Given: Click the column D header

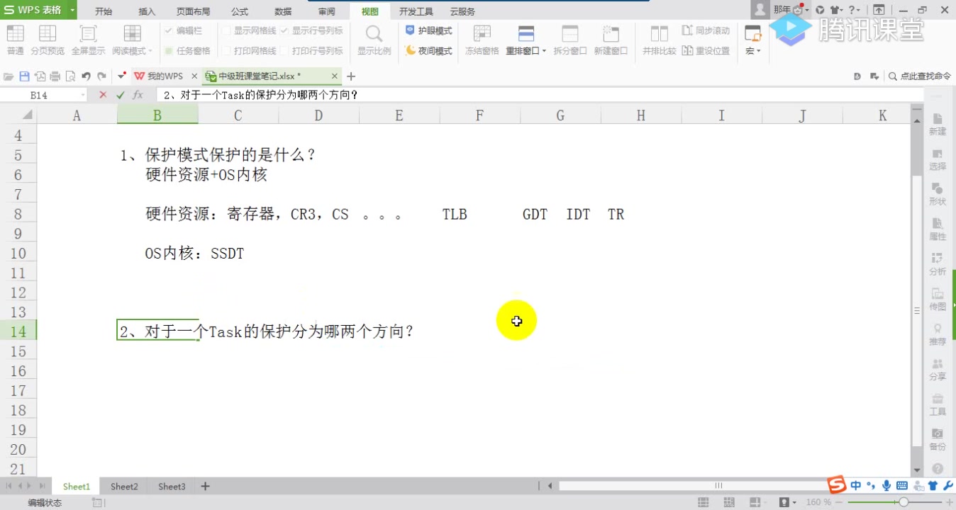Looking at the screenshot, I should 318,115.
